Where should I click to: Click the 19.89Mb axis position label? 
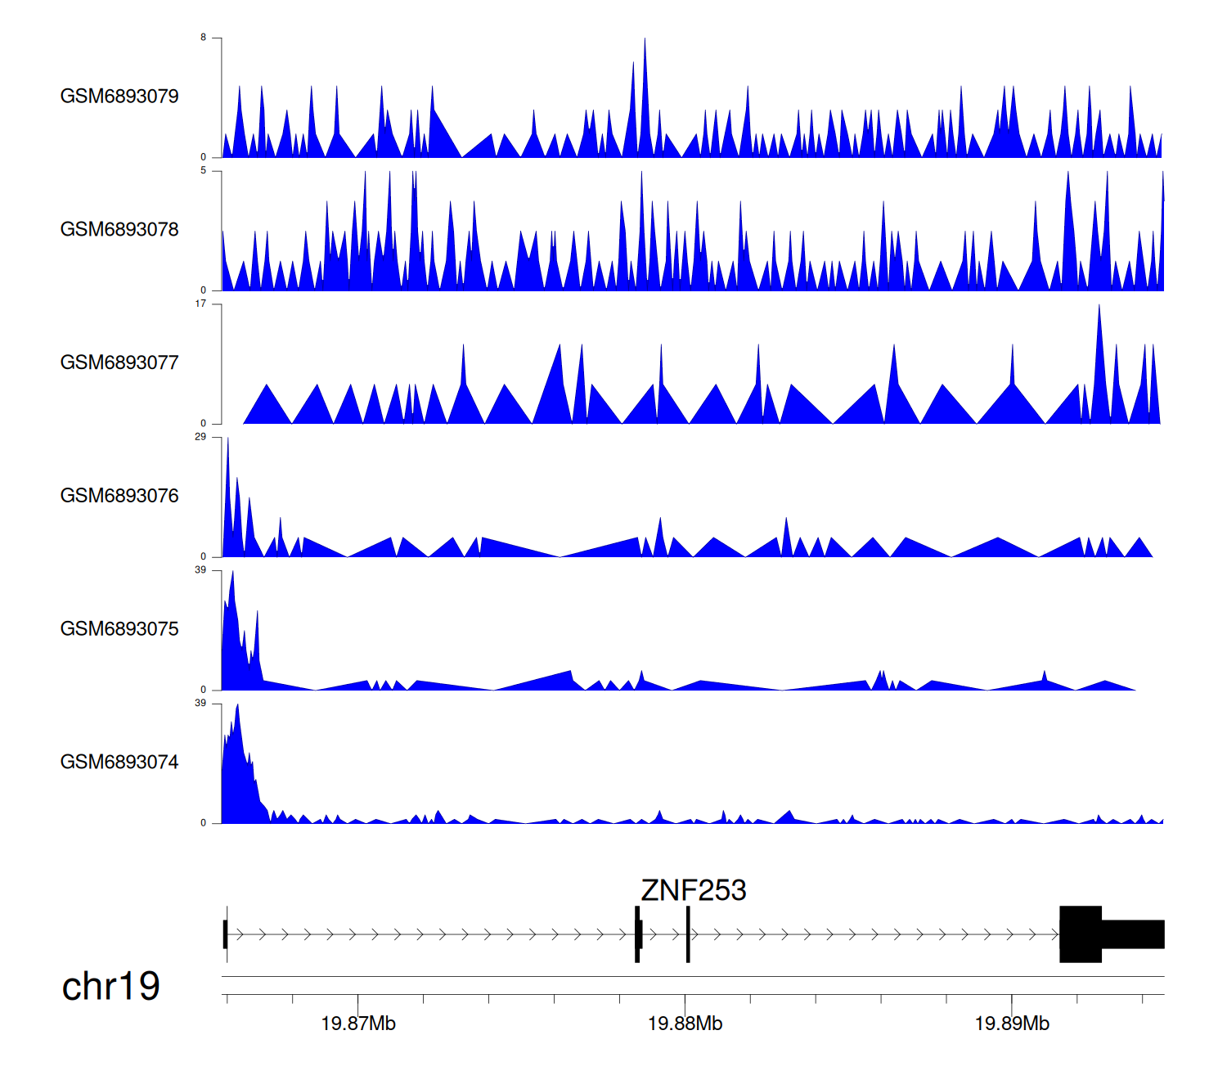(x=1012, y=1024)
